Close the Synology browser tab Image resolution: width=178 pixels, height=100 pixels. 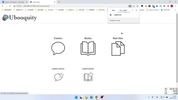pyautogui.click(x=27, y=2)
